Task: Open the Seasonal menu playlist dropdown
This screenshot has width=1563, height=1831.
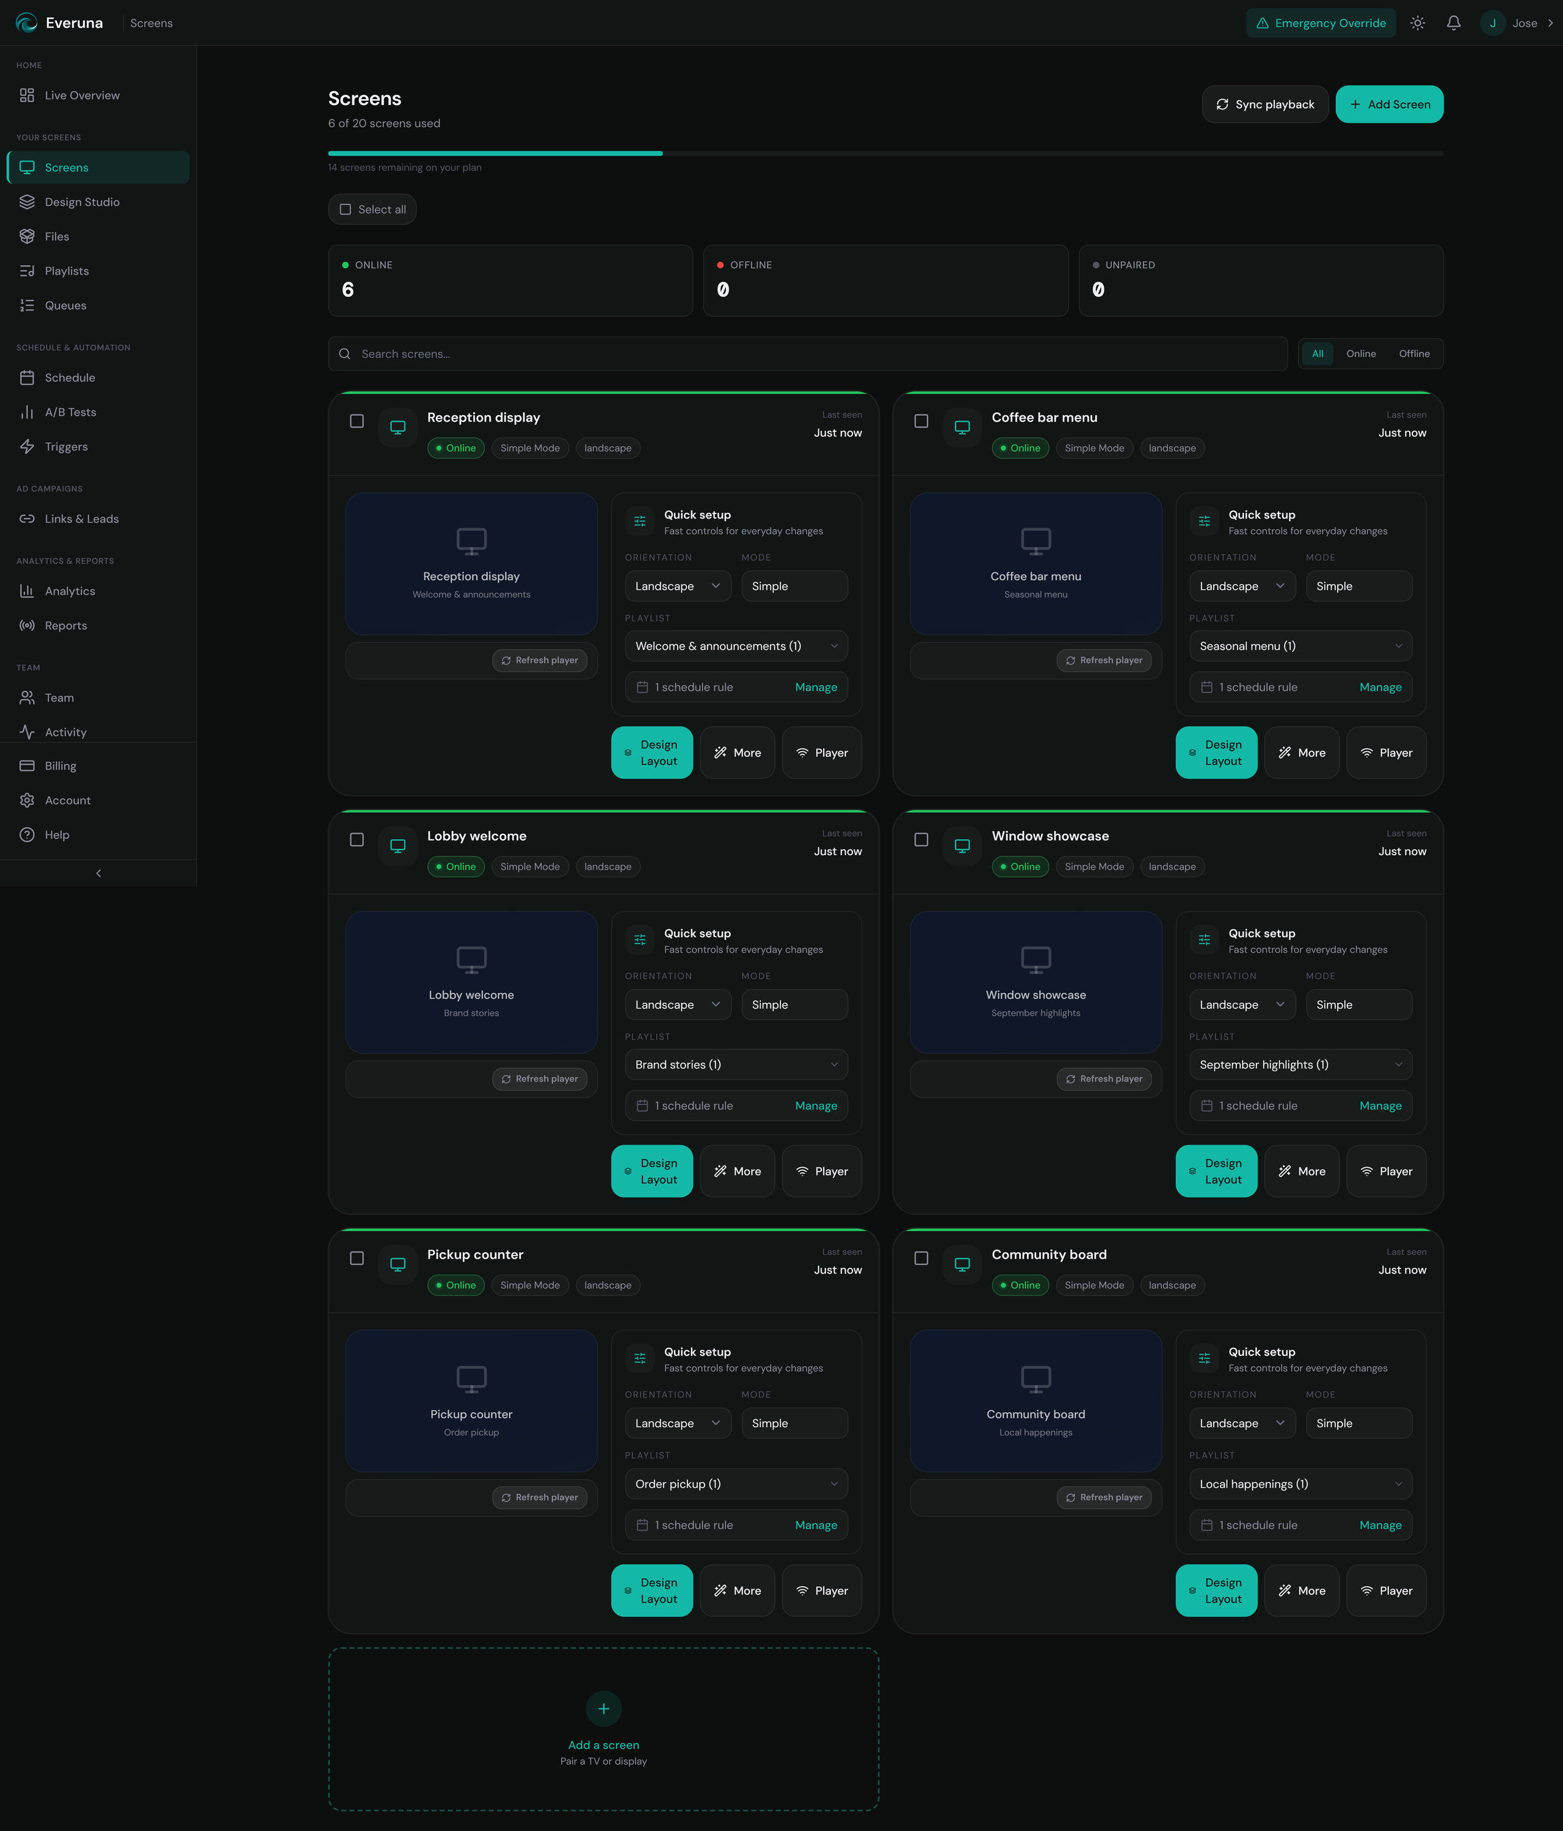Action: tap(1300, 647)
